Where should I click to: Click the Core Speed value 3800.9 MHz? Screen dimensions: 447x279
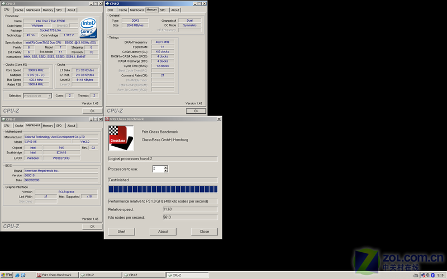(x=36, y=70)
